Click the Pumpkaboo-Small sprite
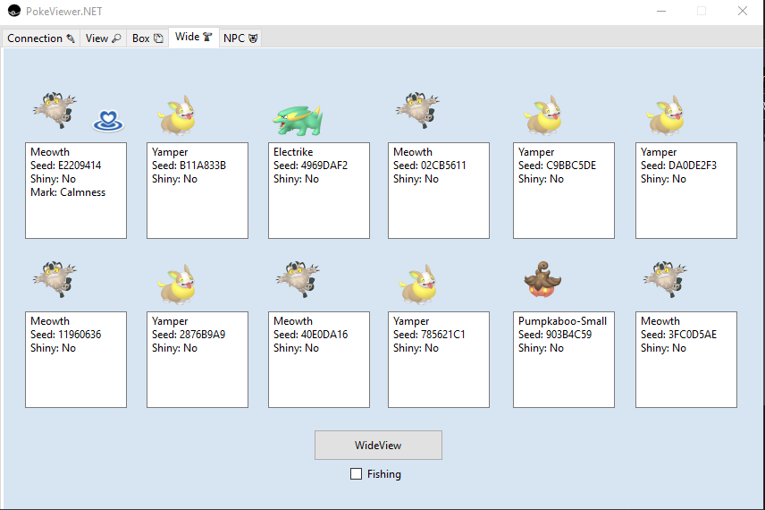The height and width of the screenshot is (510, 765). (x=542, y=279)
